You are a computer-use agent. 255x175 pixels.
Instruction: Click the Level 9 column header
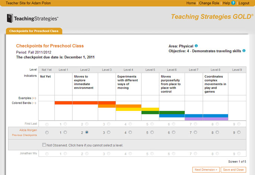point(237,70)
